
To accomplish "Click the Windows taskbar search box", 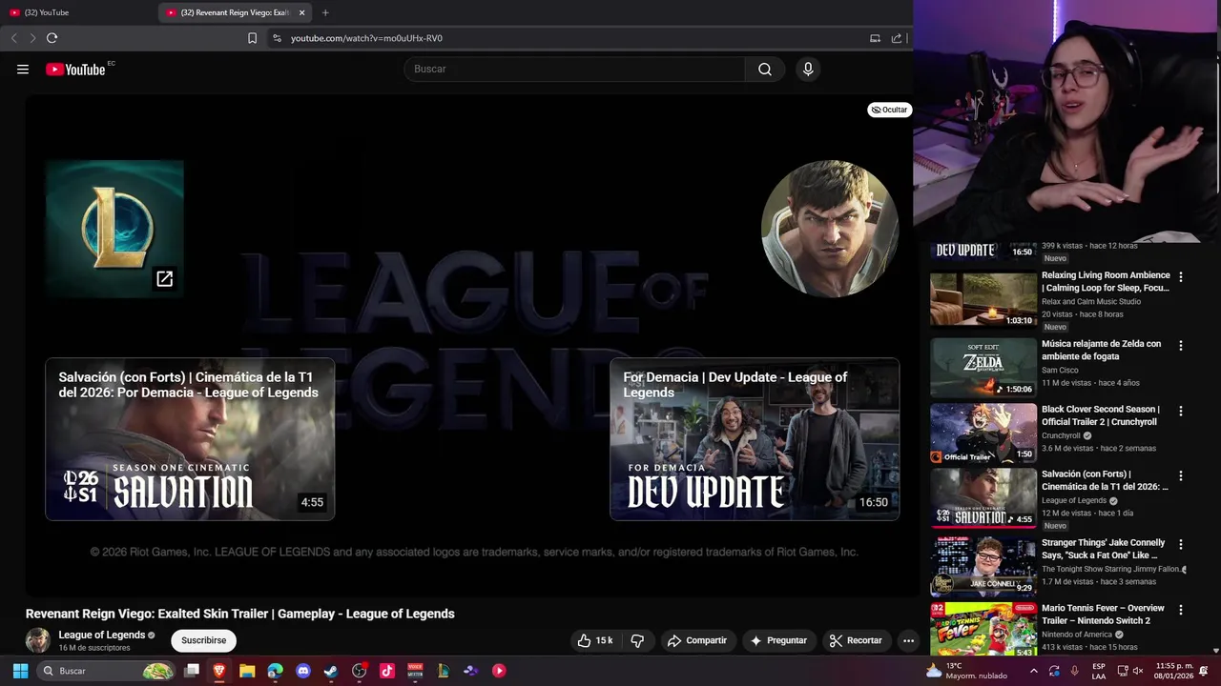I will (105, 671).
